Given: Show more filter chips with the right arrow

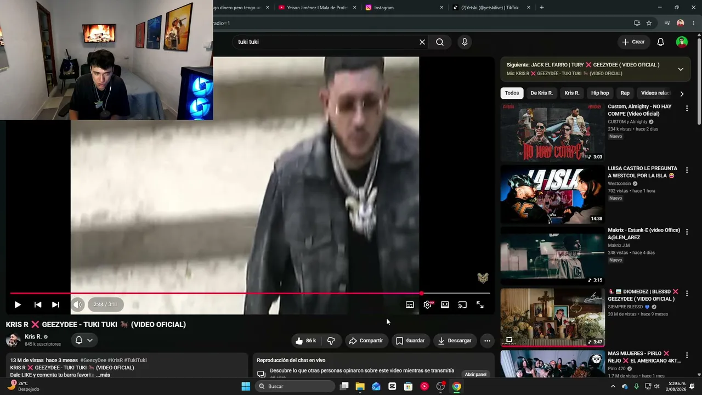Looking at the screenshot, I should [682, 94].
